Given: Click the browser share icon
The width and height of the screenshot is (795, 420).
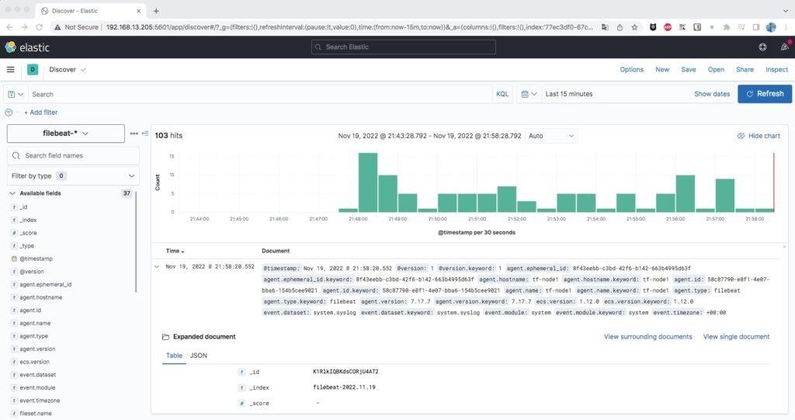Looking at the screenshot, I should [x=620, y=27].
